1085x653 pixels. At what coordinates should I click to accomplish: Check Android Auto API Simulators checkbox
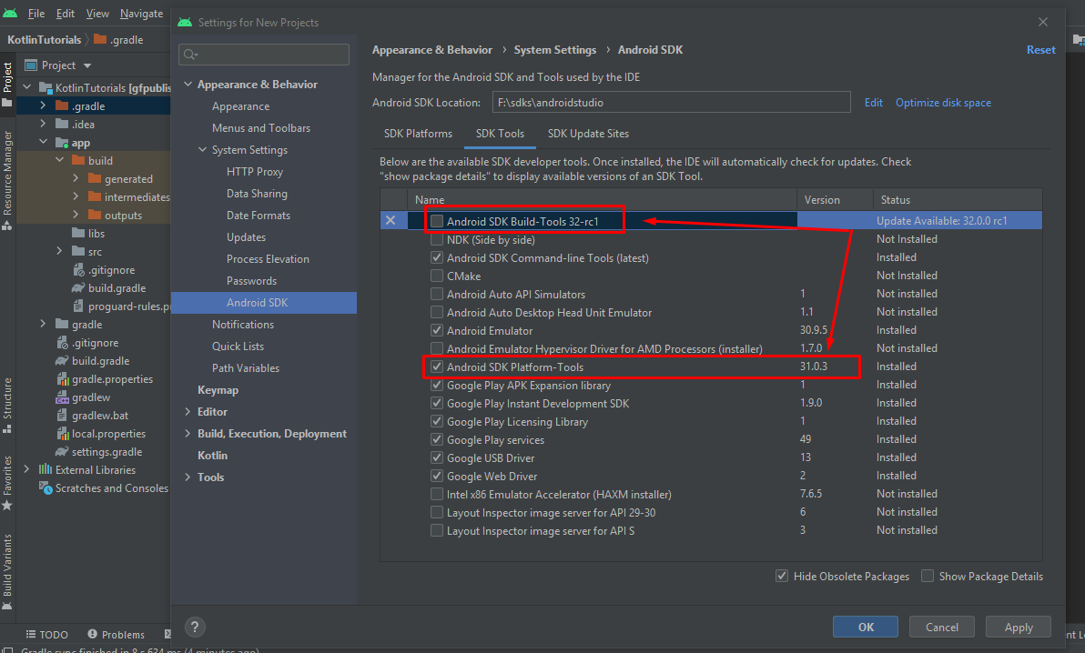437,294
